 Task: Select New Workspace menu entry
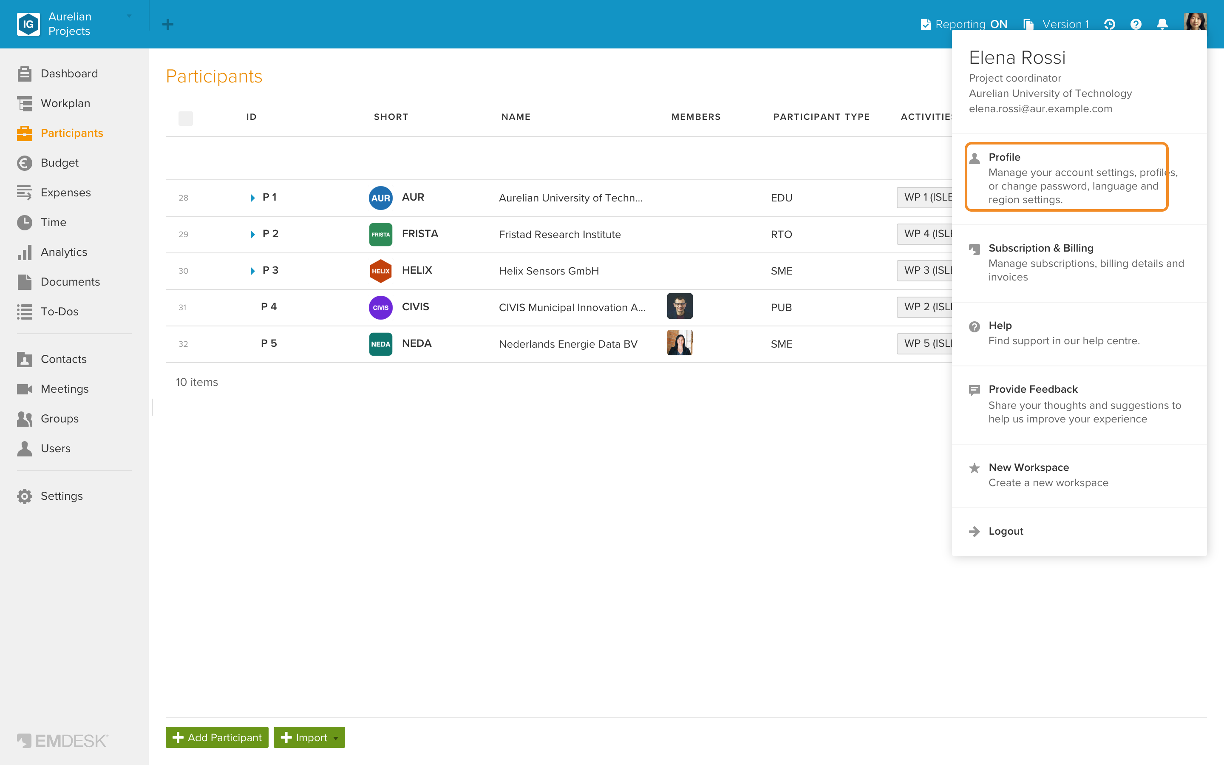pyautogui.click(x=1079, y=475)
